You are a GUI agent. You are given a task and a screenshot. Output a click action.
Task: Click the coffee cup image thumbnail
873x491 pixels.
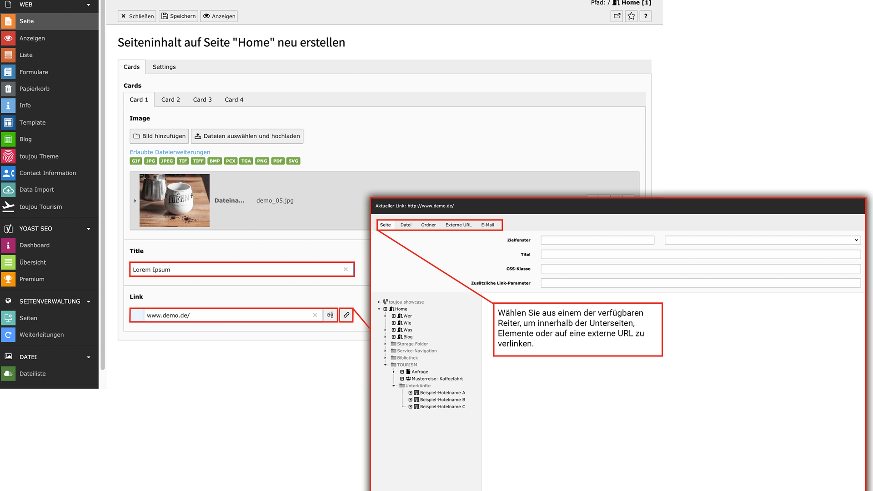tap(174, 200)
